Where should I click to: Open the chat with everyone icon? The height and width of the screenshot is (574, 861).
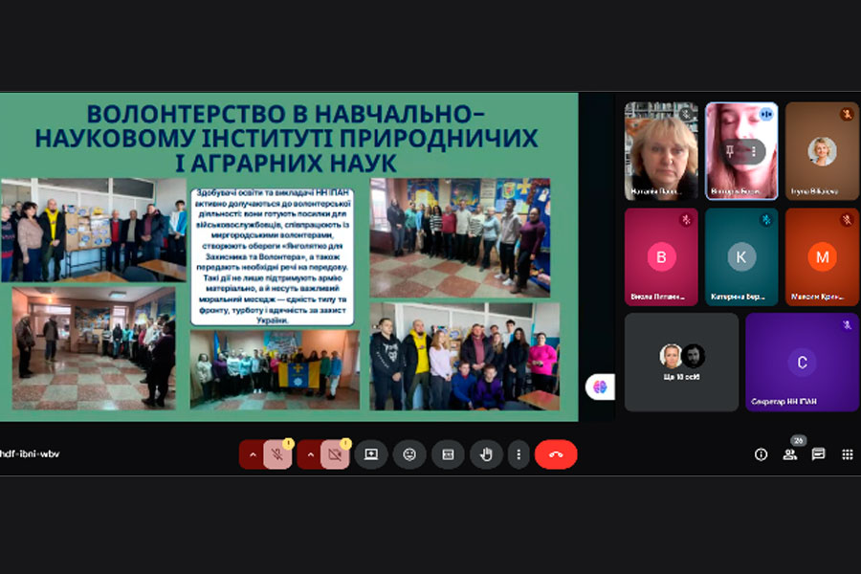(x=818, y=454)
